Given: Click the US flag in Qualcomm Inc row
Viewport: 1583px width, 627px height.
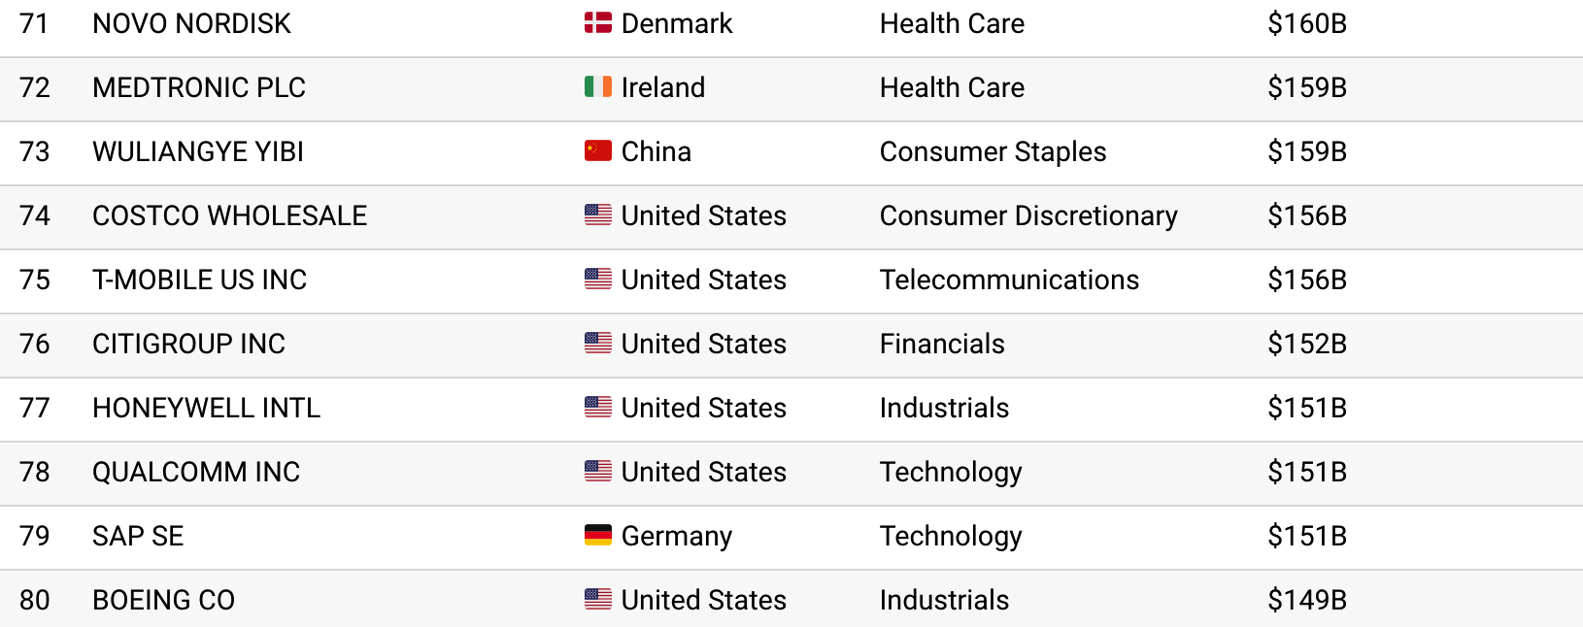Looking at the screenshot, I should pyautogui.click(x=598, y=472).
